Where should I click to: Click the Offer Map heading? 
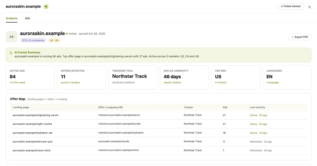(17, 99)
